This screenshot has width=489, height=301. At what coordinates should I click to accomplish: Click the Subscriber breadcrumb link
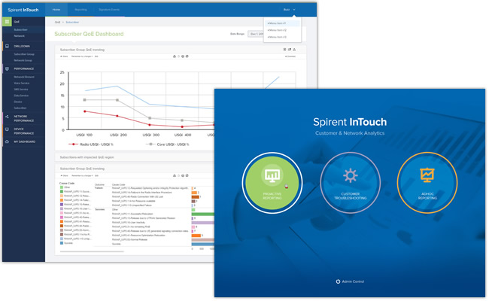point(72,22)
